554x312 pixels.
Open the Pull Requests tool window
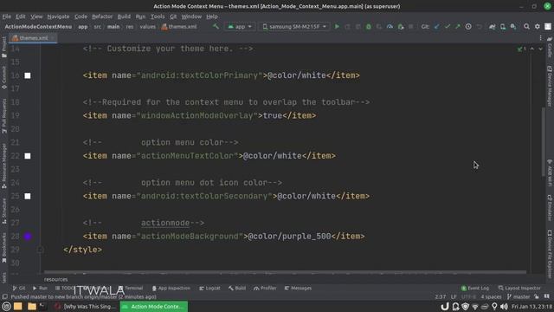point(4,115)
